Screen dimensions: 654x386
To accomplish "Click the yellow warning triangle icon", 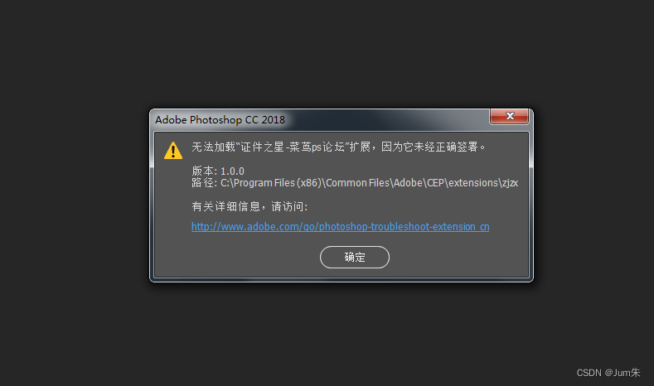I will pos(173,151).
